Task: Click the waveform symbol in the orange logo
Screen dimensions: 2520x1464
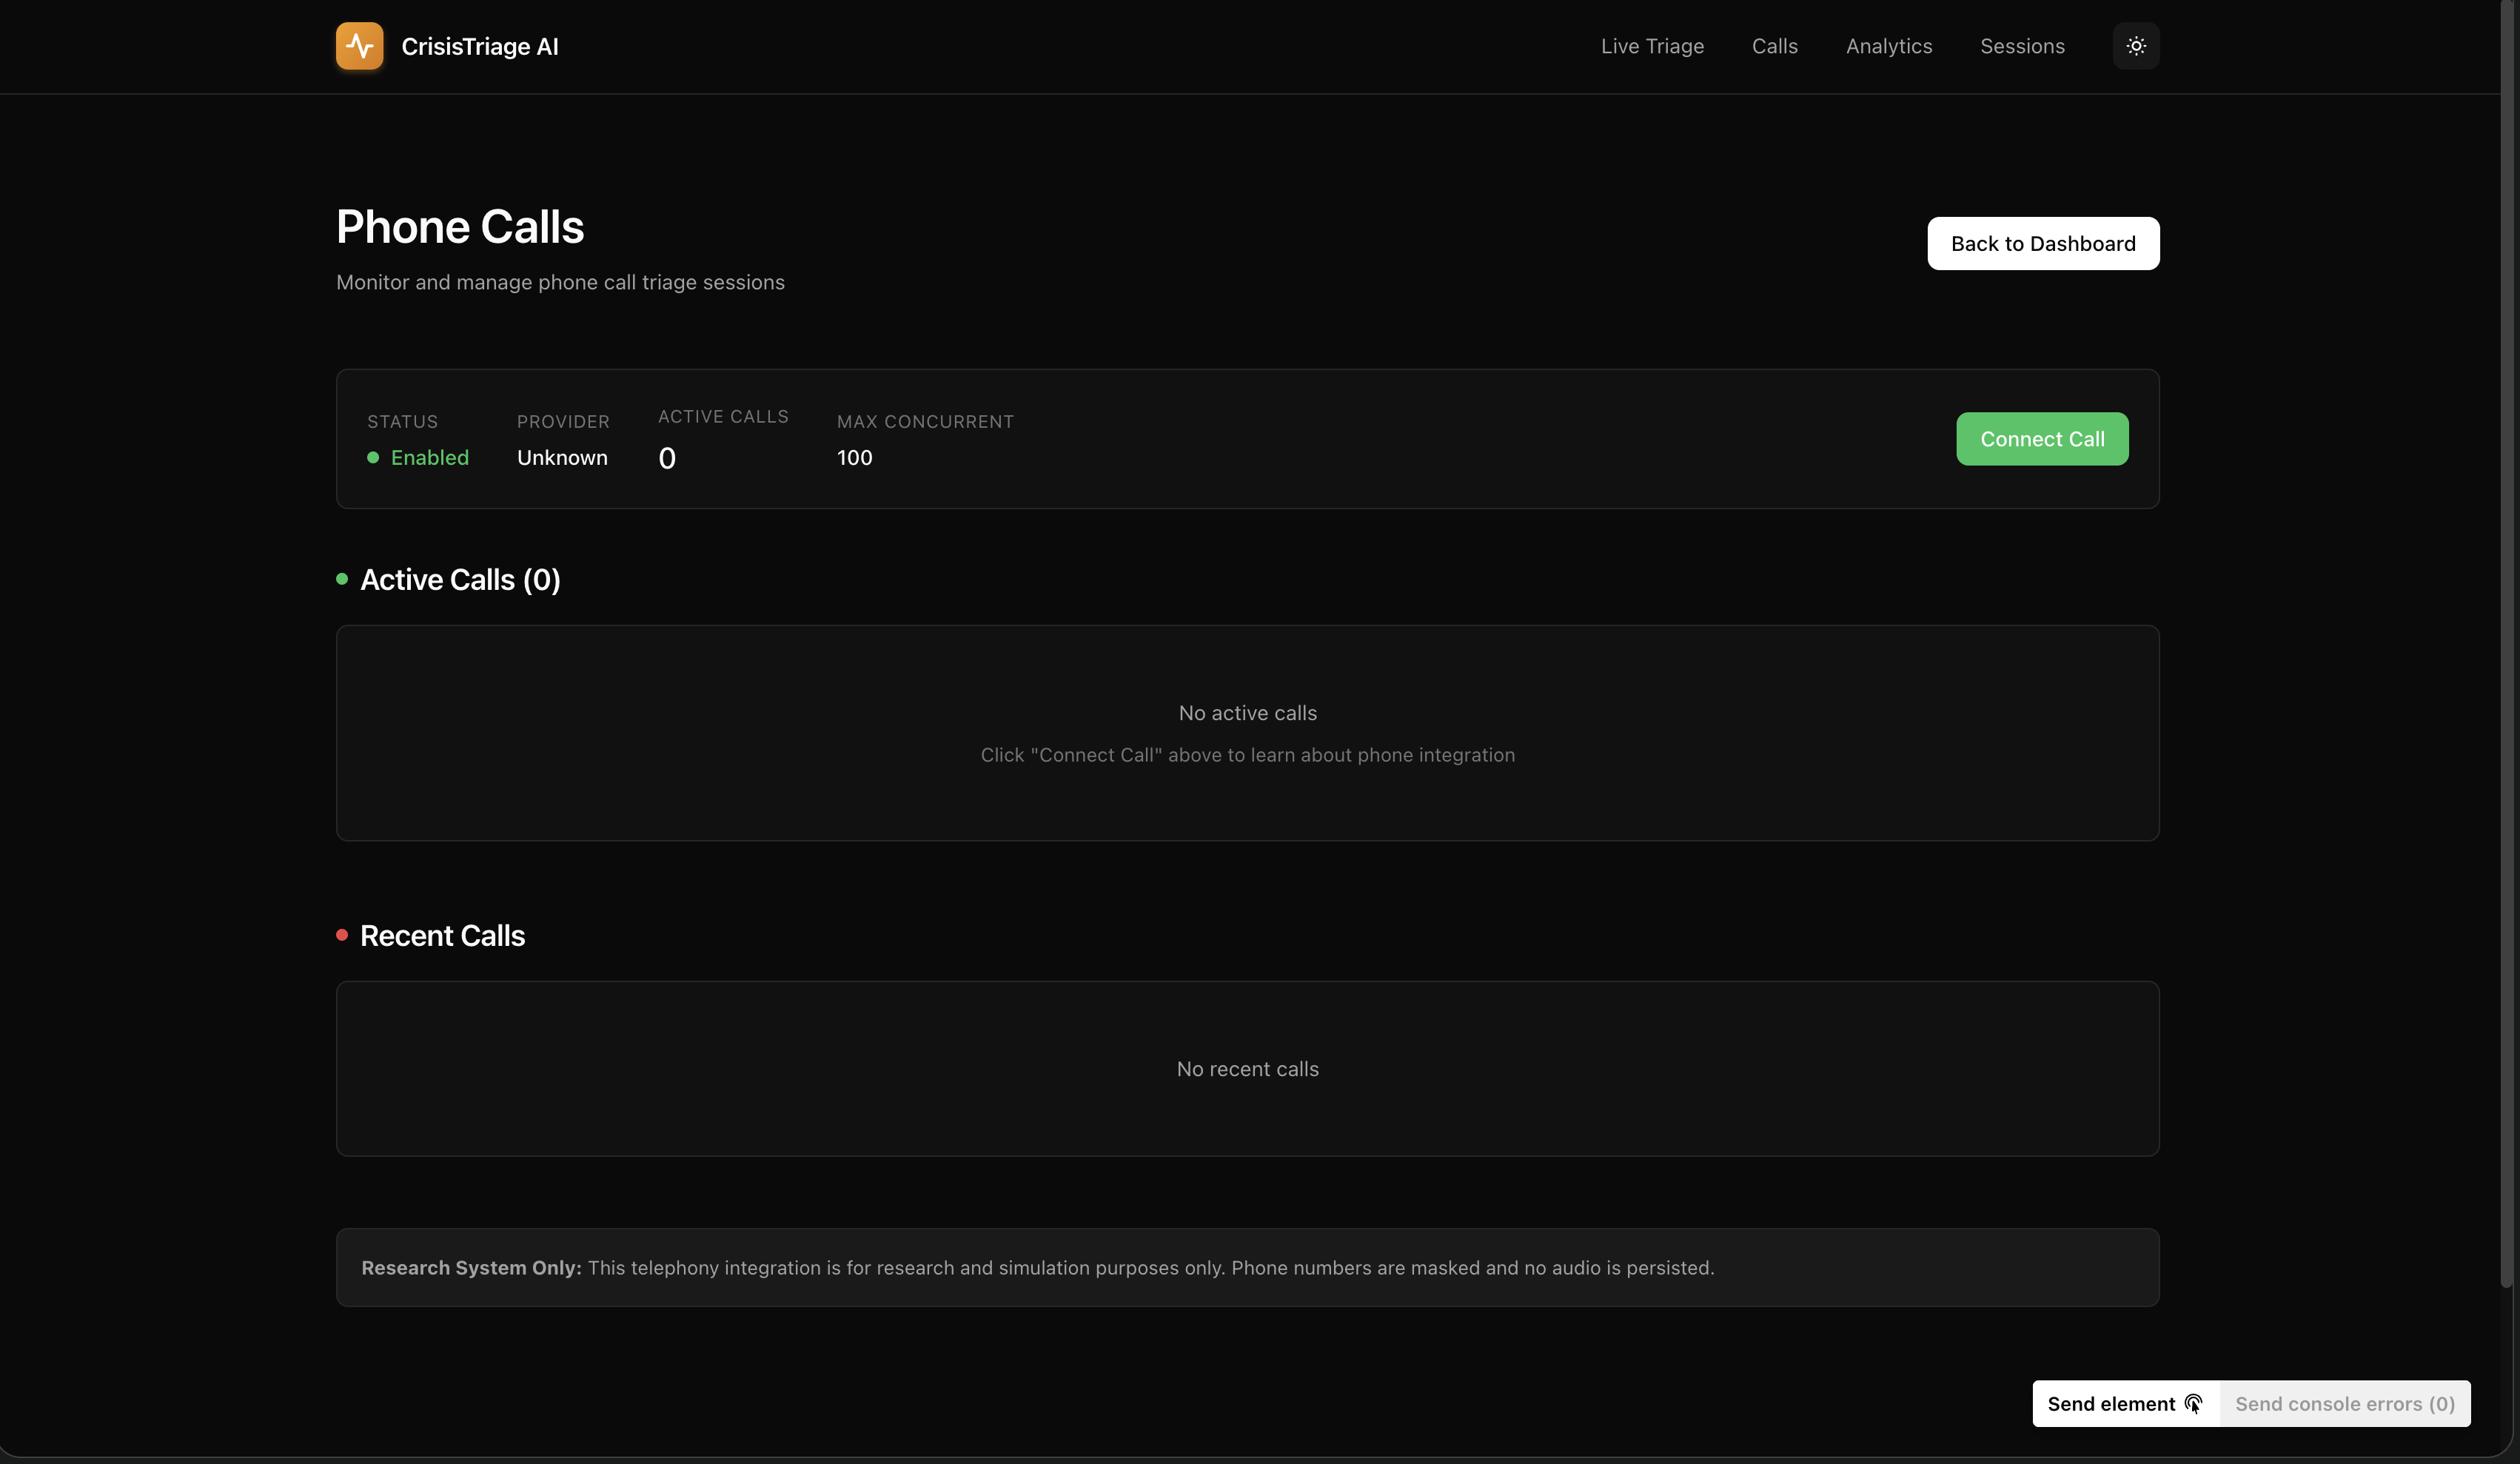Action: pyautogui.click(x=358, y=46)
